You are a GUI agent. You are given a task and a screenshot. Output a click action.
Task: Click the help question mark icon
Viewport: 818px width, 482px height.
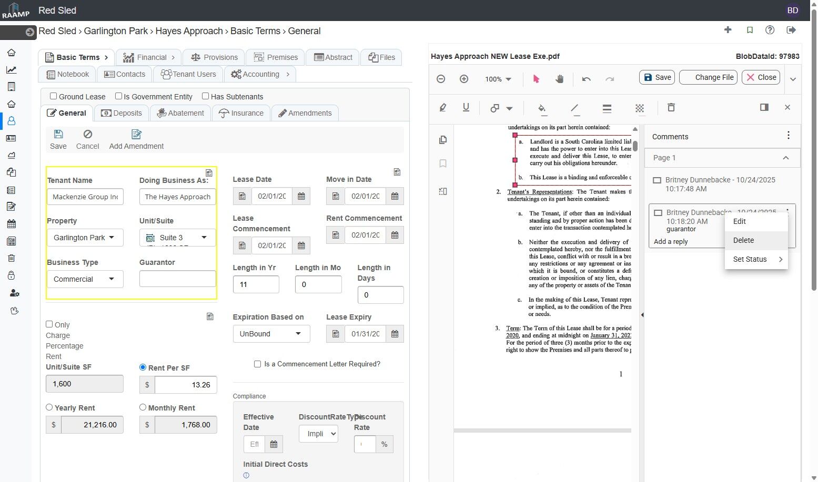click(770, 30)
